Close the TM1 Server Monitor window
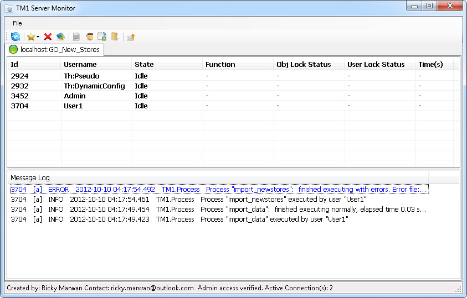 [x=450, y=6]
